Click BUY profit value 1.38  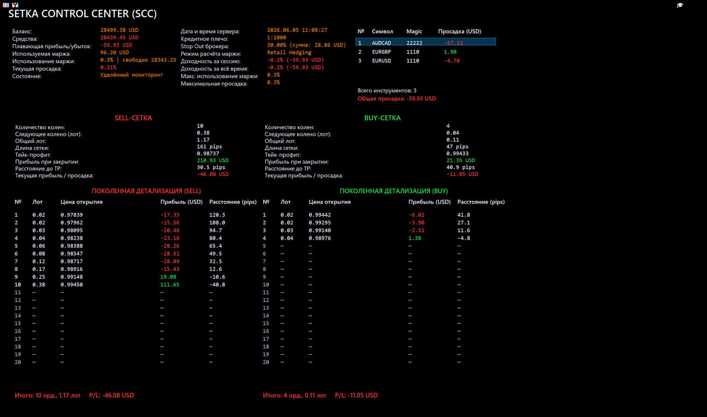(415, 238)
